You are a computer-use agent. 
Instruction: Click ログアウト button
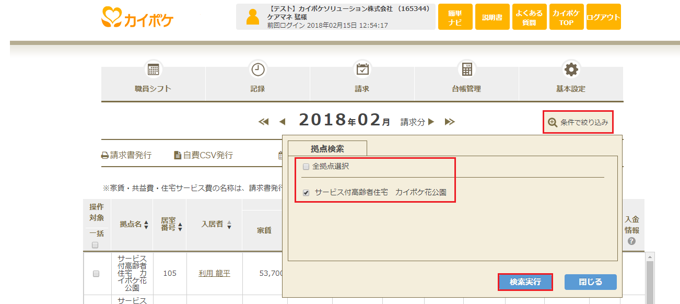604,17
